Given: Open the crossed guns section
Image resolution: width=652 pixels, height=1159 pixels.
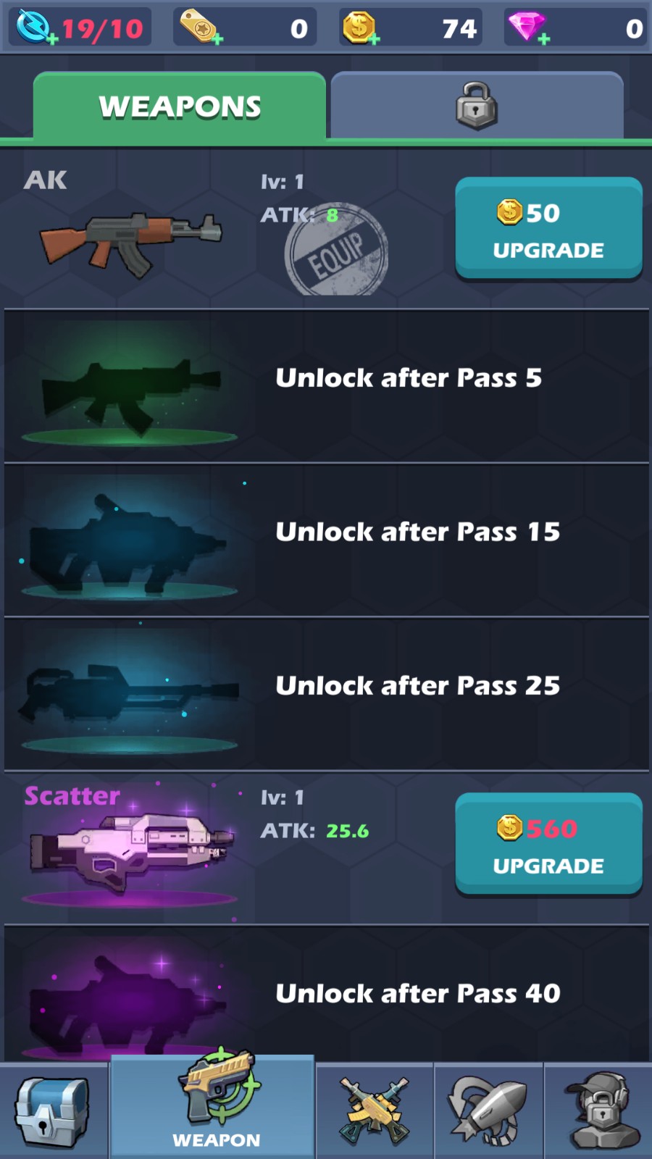Looking at the screenshot, I should click(375, 1111).
